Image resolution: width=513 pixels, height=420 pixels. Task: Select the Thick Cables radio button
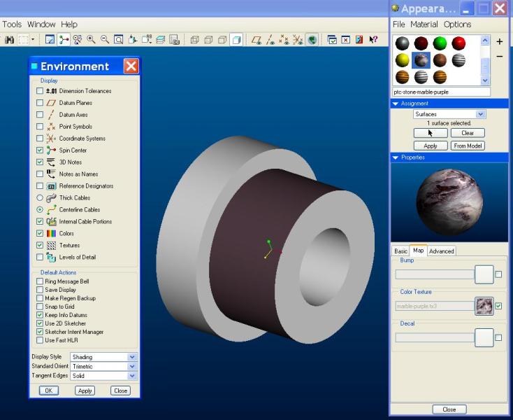(40, 198)
